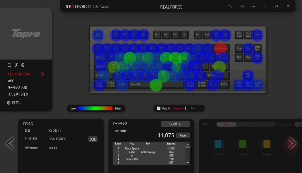Image resolution: width=302 pixels, height=173 pixels.
Task: Click the save-to-device download icon
Action: tap(242, 7)
